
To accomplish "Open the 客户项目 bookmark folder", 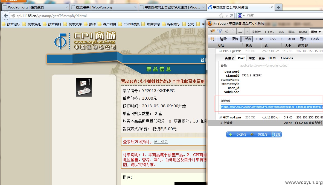I will point(107,24).
